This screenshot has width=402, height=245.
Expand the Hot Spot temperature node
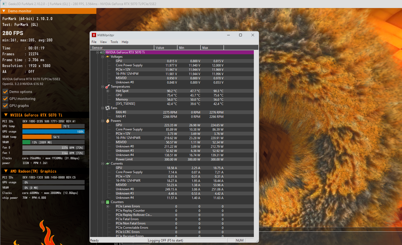tap(108, 91)
